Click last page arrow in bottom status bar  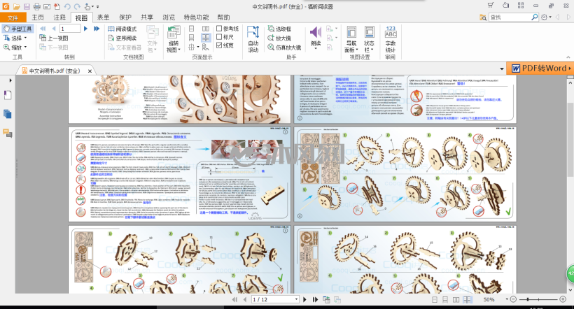[315, 299]
